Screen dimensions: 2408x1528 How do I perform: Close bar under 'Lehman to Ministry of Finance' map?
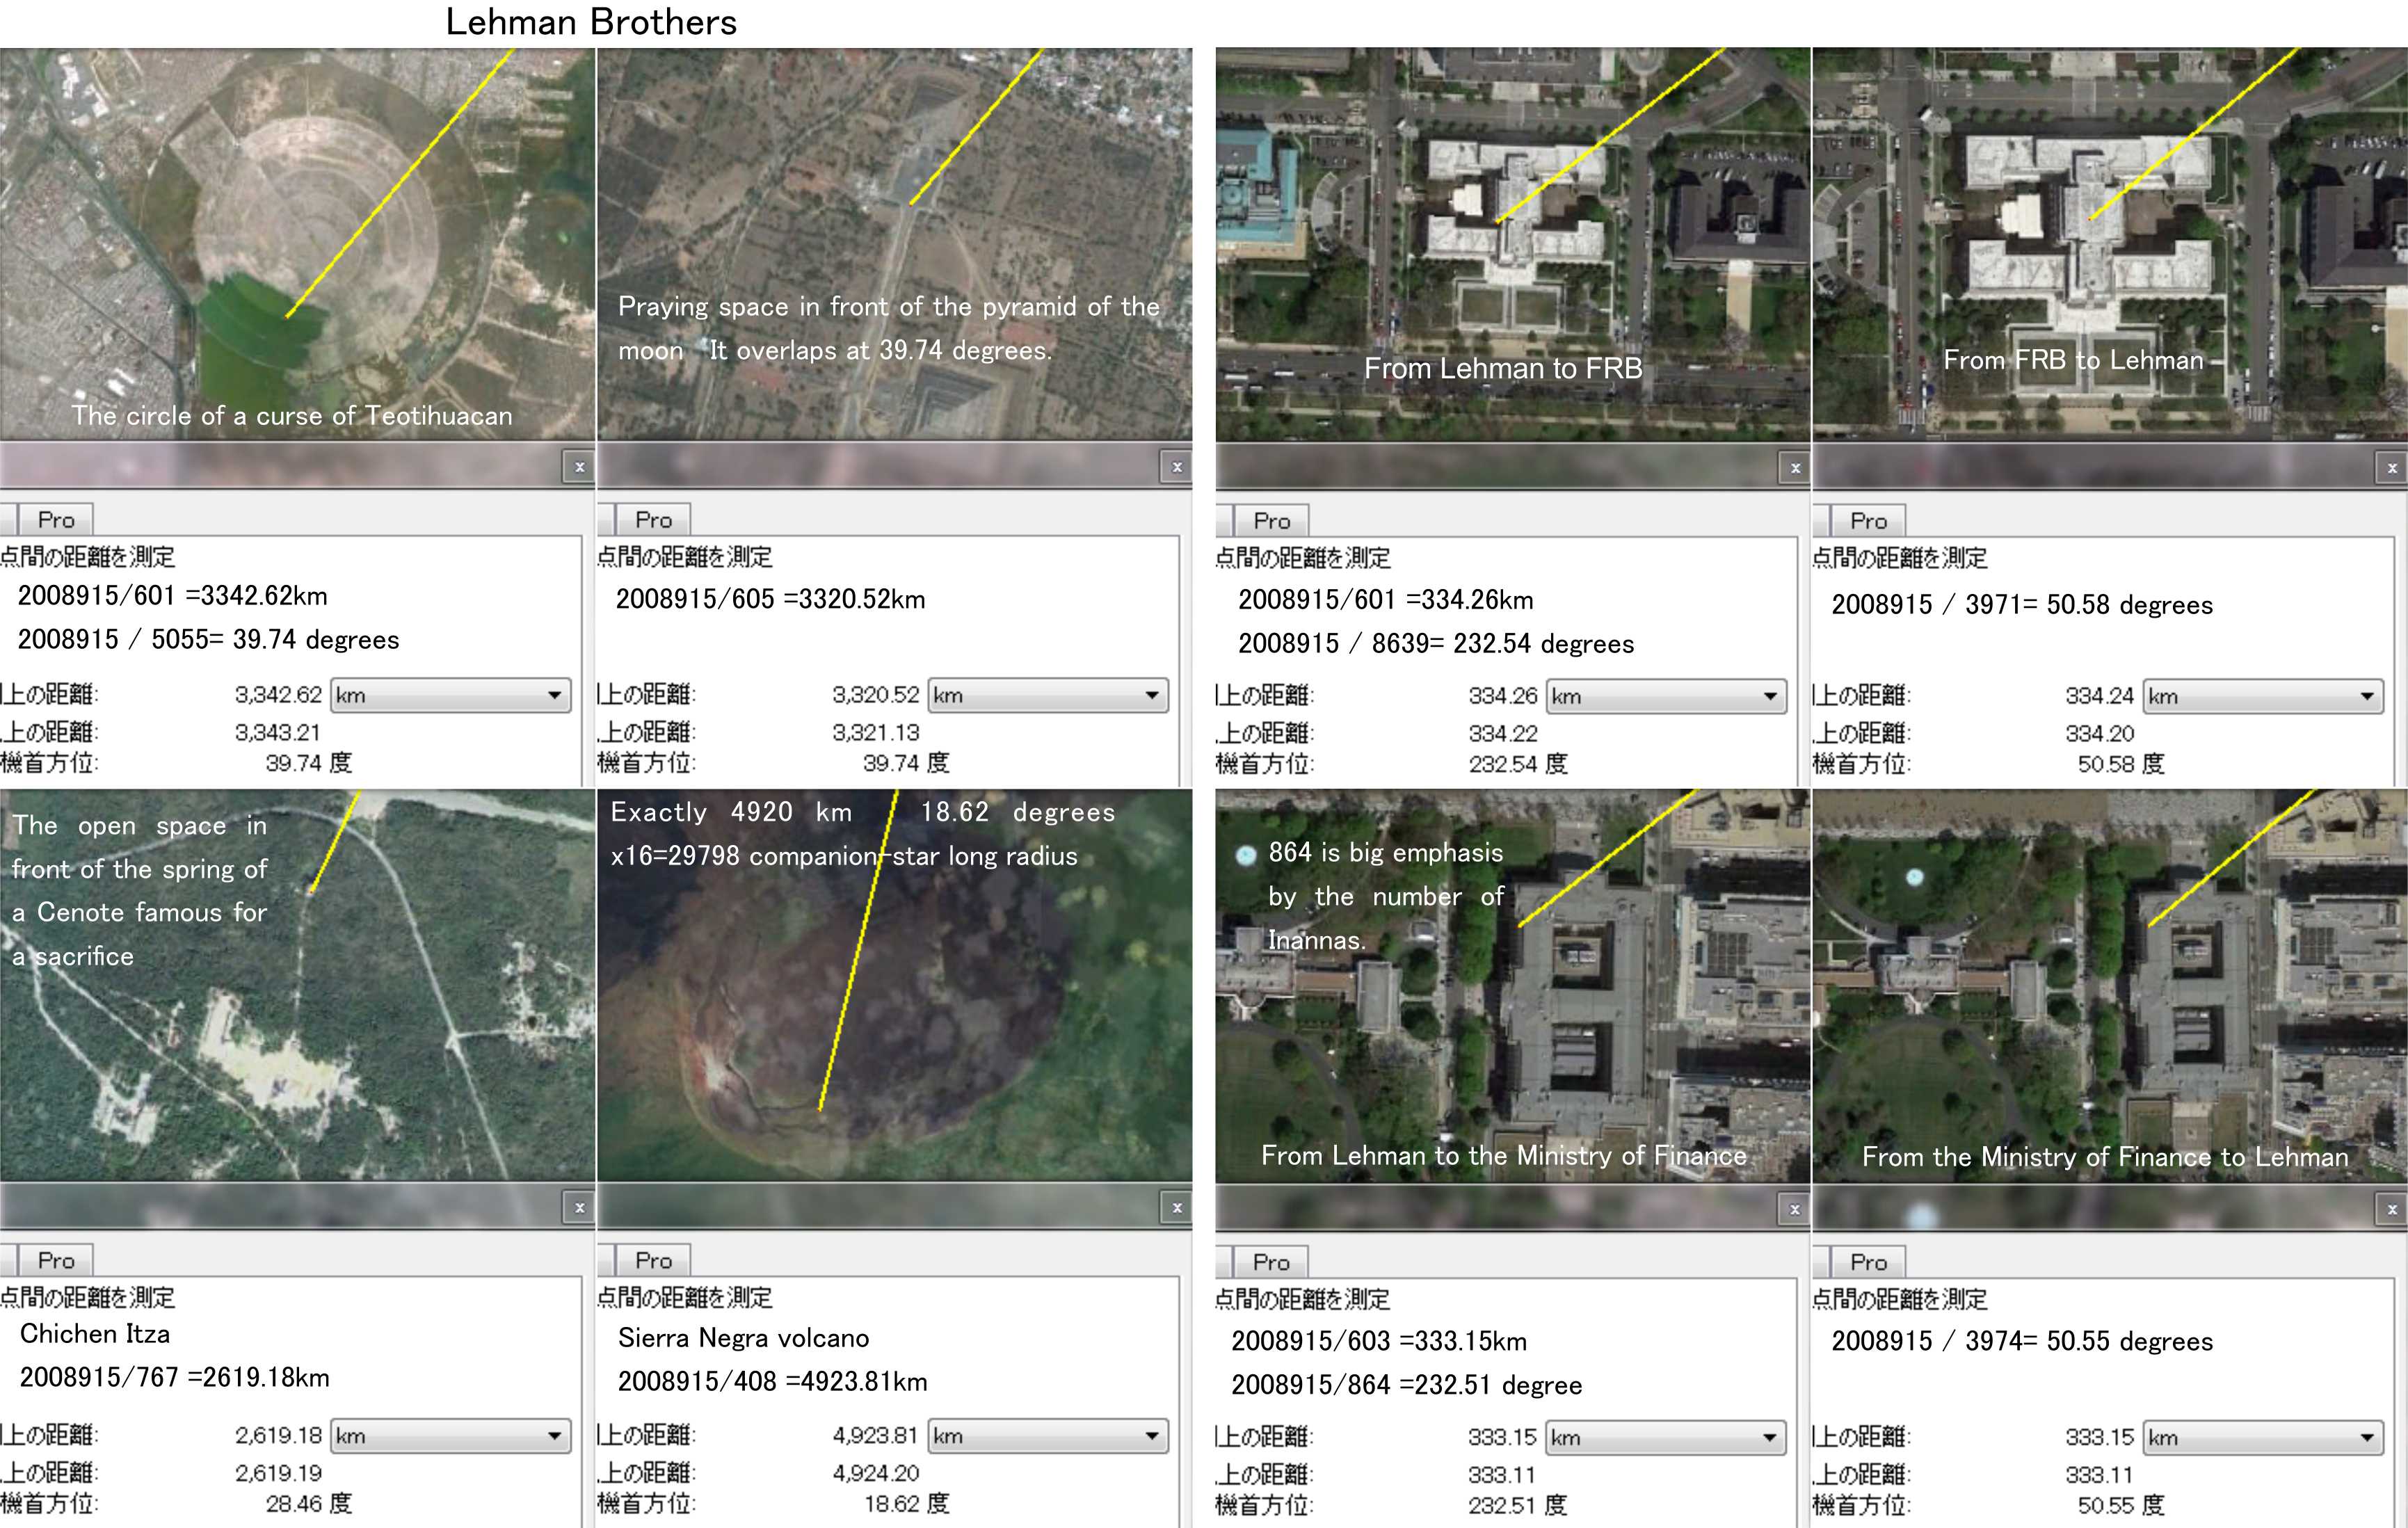[x=1795, y=1210]
